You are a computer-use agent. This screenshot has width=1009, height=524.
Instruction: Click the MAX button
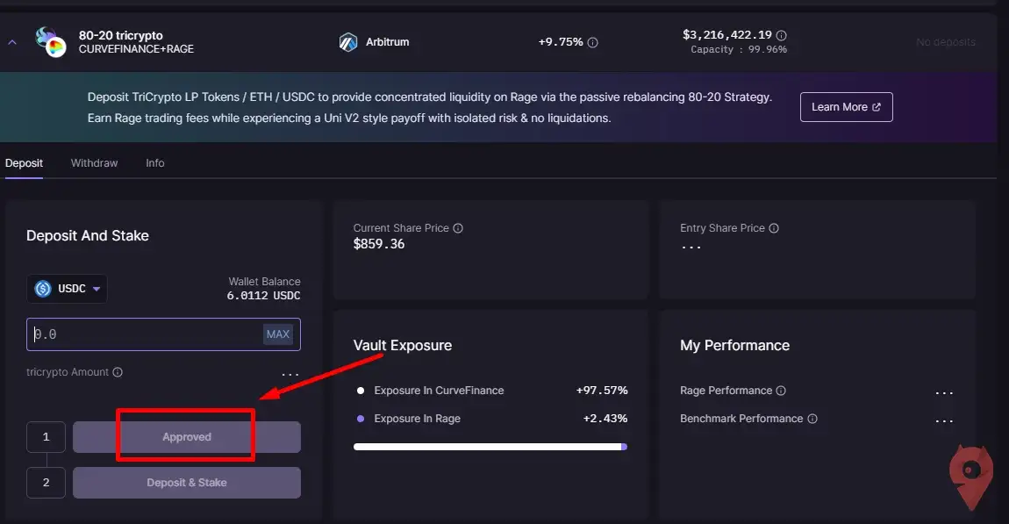coord(278,334)
